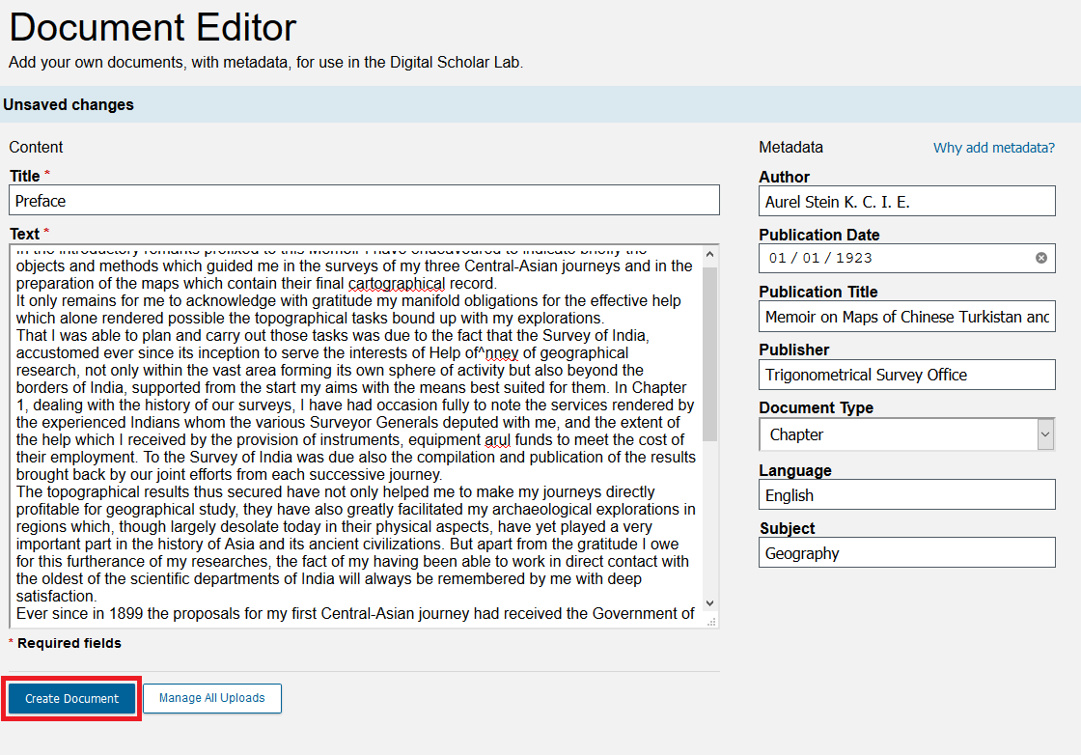1081x755 pixels.
Task: Open the "Why add metadata?" link
Action: [x=993, y=148]
